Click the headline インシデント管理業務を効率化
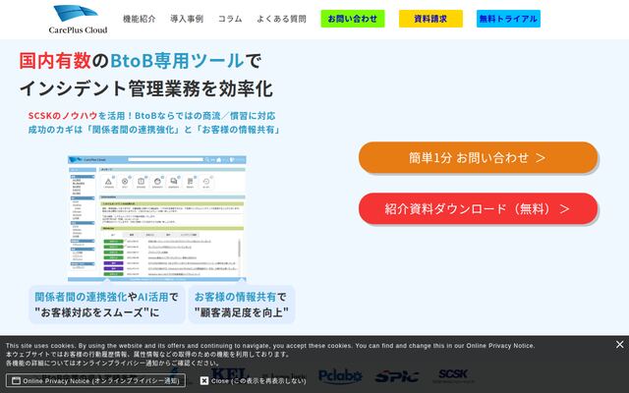This screenshot has width=629, height=393. [x=146, y=88]
